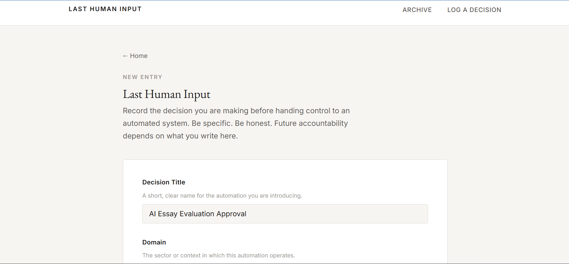Open the ARCHIVE navigation item
569x264 pixels.
417,10
